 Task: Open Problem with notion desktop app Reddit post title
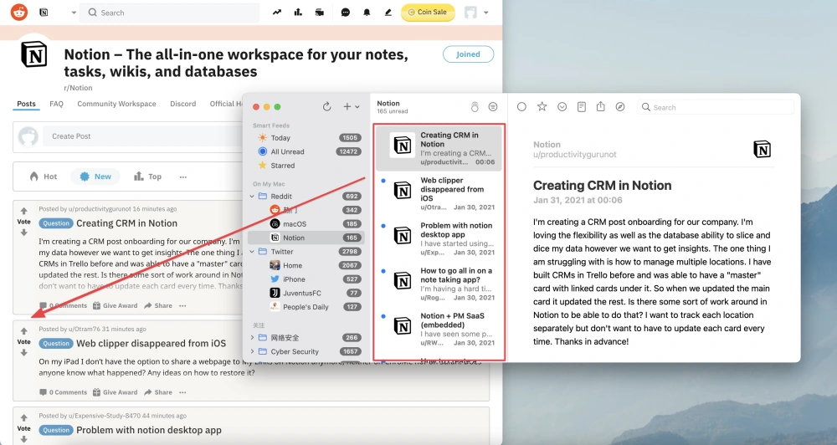(x=149, y=430)
